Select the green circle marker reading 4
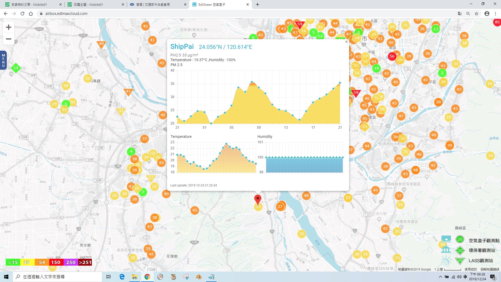The image size is (501, 282). [131, 151]
